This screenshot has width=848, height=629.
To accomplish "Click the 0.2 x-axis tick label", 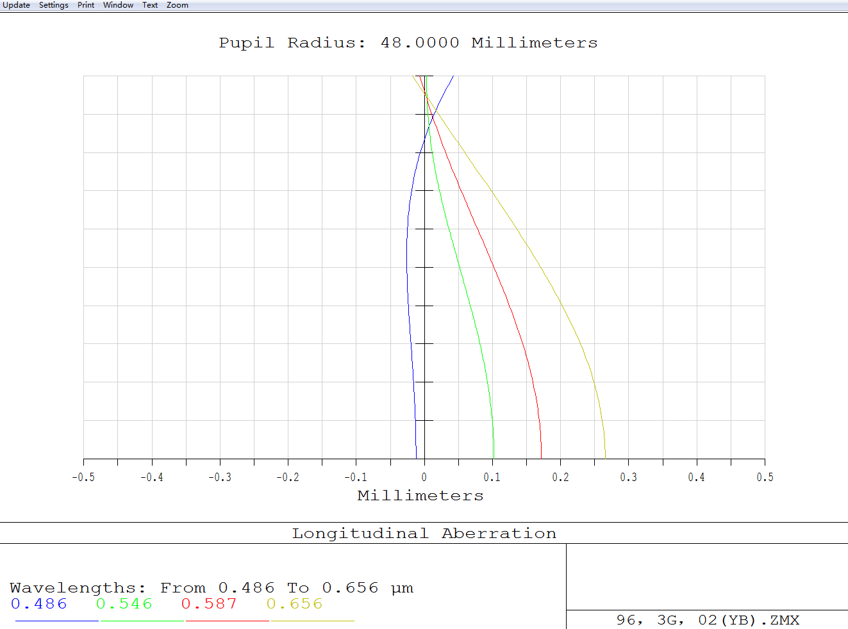I will click(x=560, y=477).
